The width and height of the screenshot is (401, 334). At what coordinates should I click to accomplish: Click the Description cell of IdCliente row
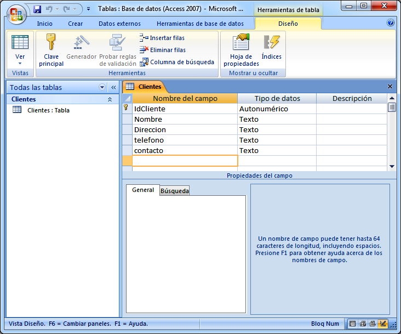click(352, 109)
